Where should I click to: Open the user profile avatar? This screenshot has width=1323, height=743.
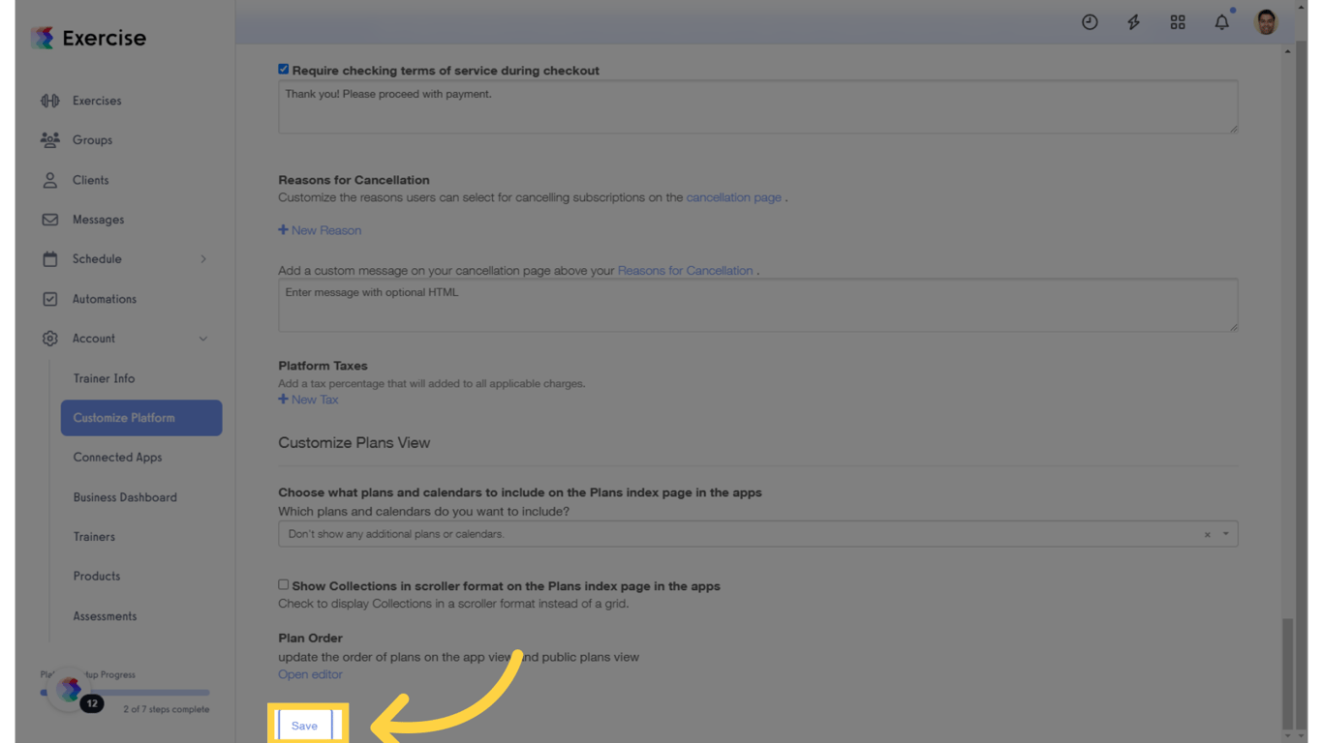tap(1266, 22)
